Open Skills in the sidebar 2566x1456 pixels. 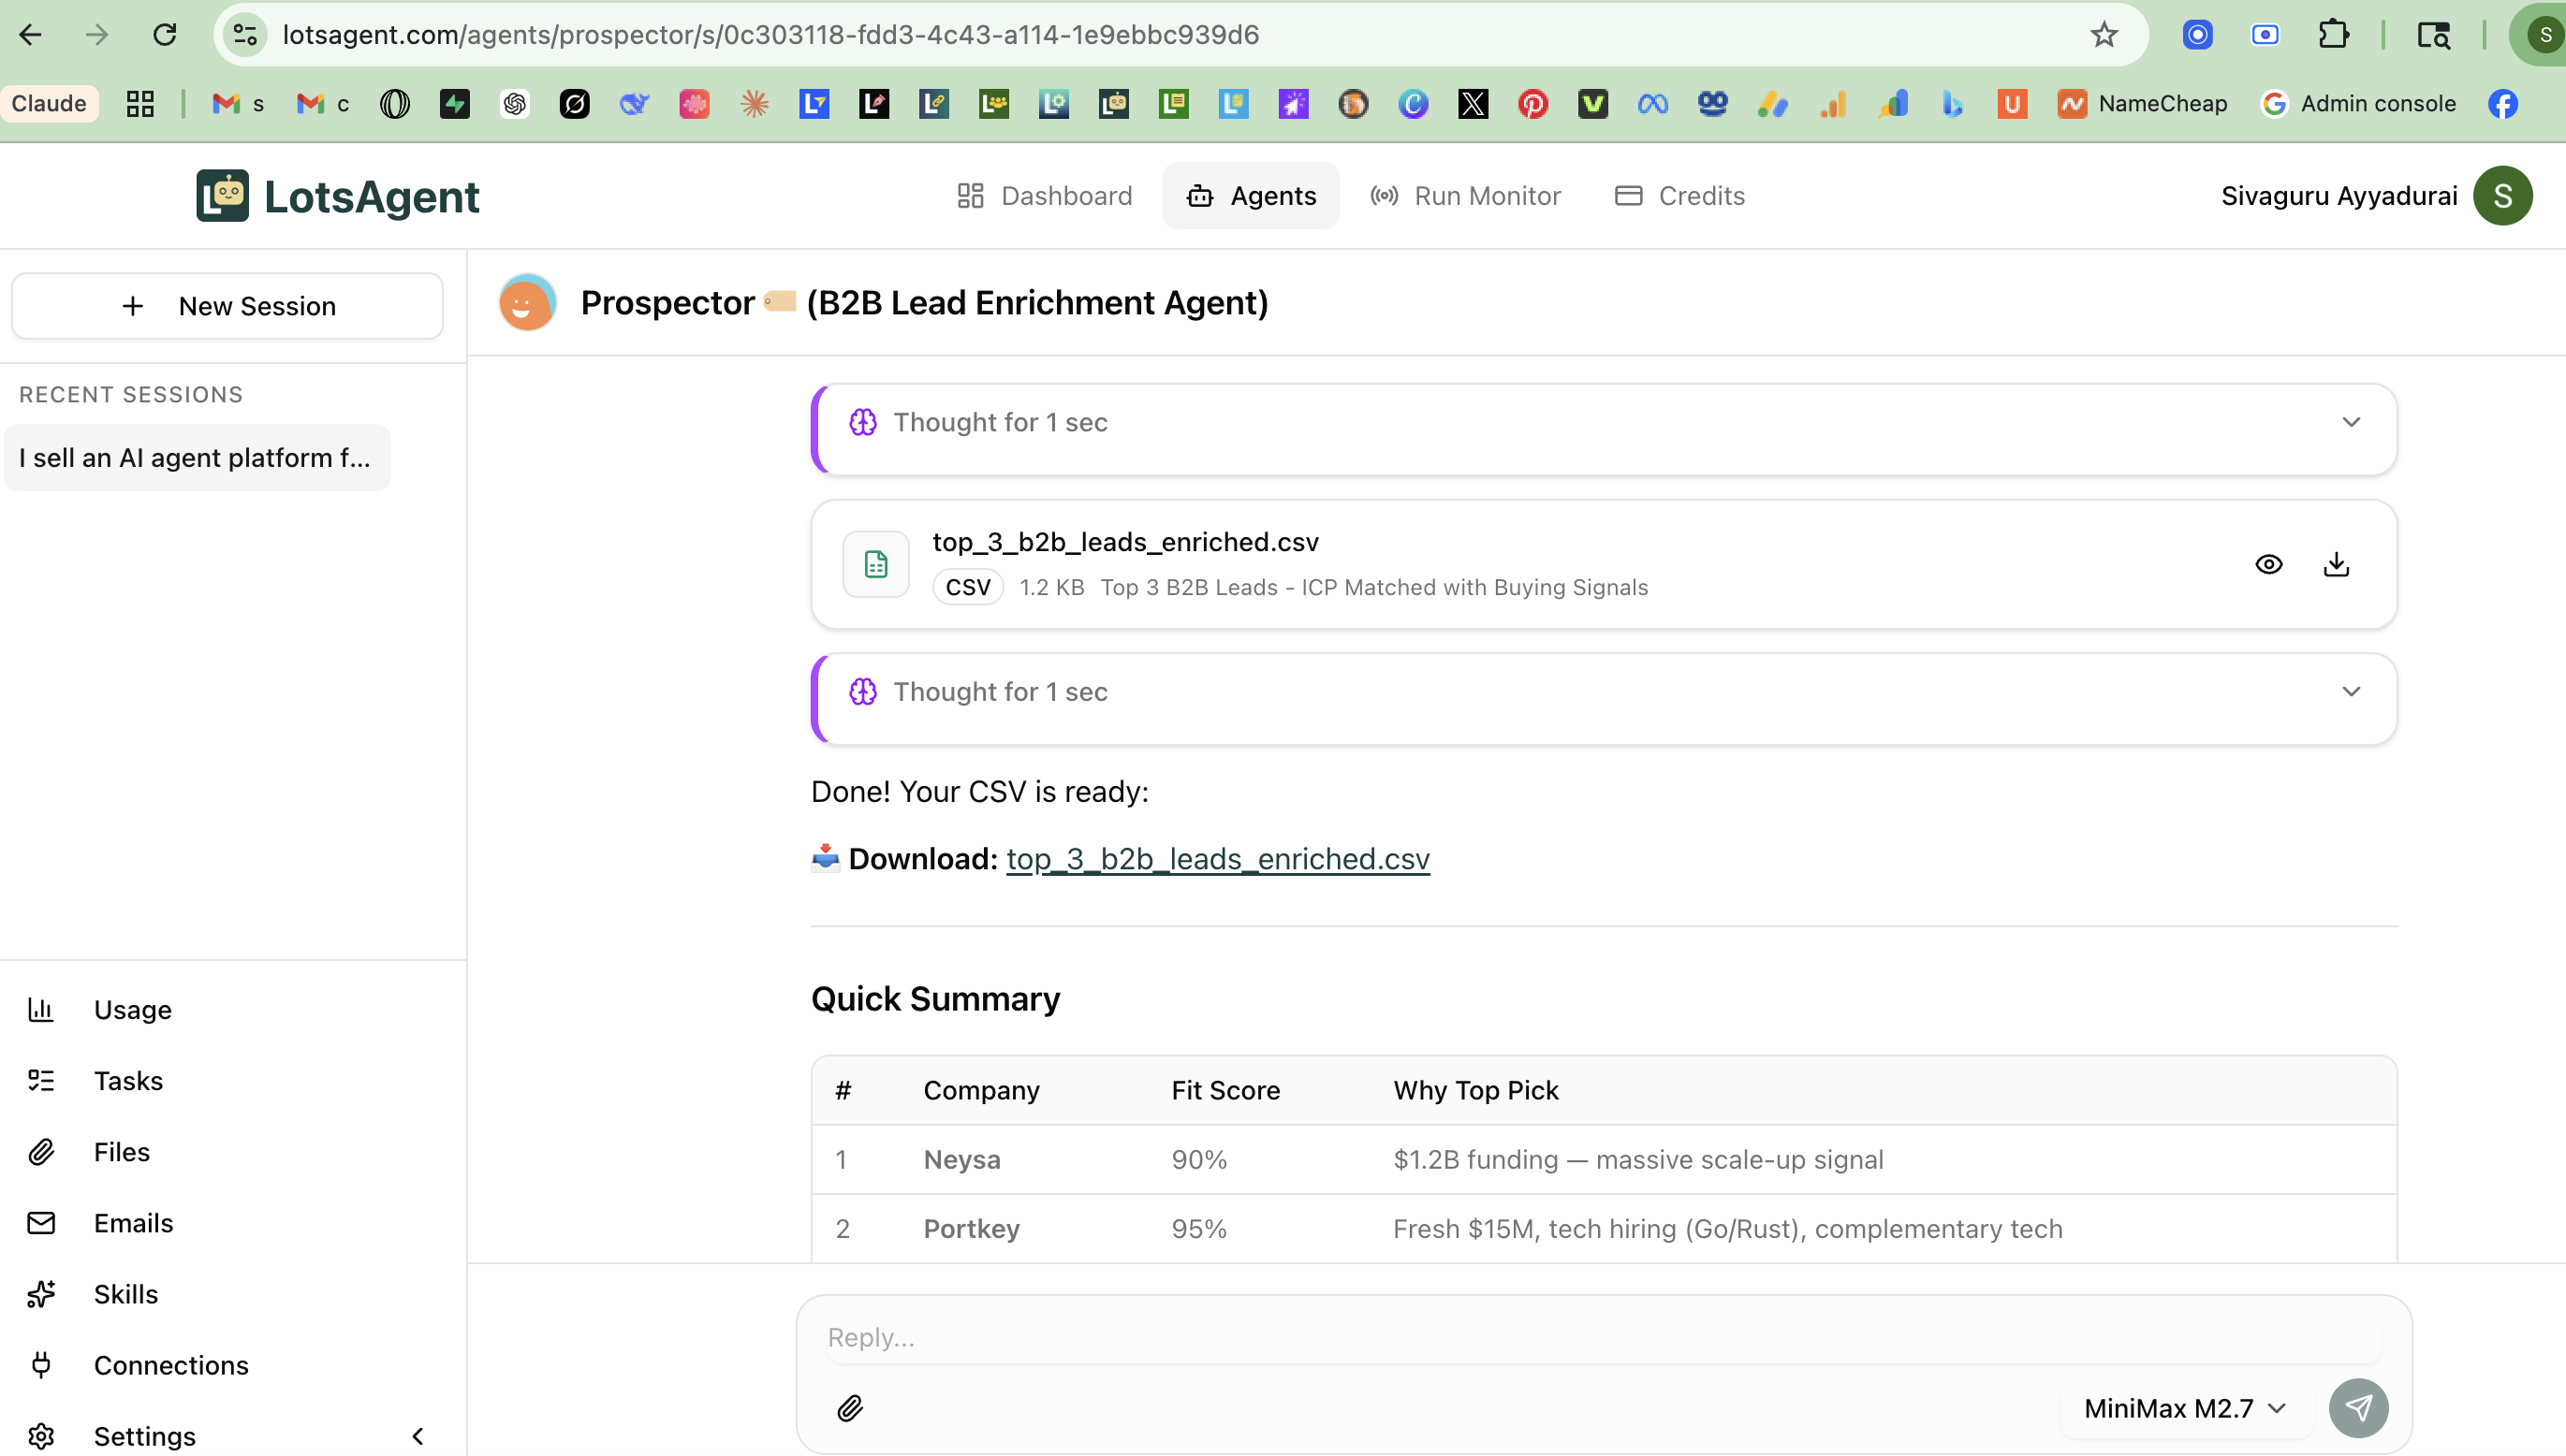click(x=125, y=1294)
